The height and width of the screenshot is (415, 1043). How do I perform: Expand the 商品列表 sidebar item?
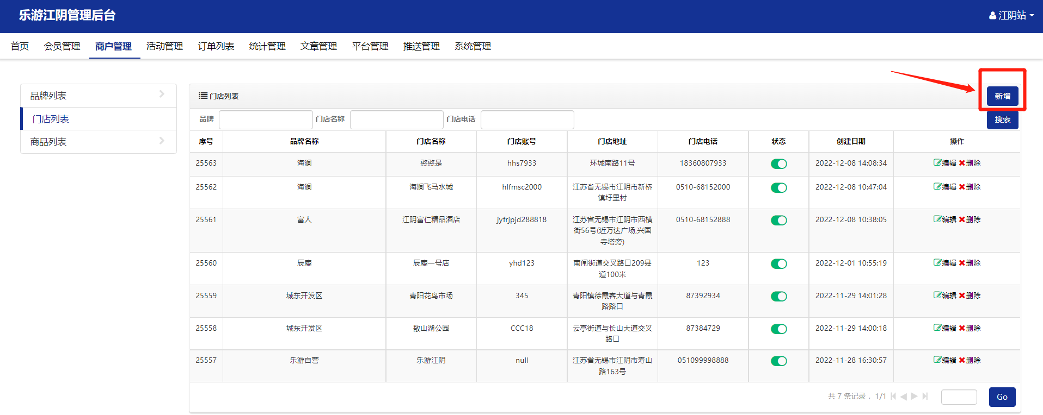pyautogui.click(x=98, y=142)
